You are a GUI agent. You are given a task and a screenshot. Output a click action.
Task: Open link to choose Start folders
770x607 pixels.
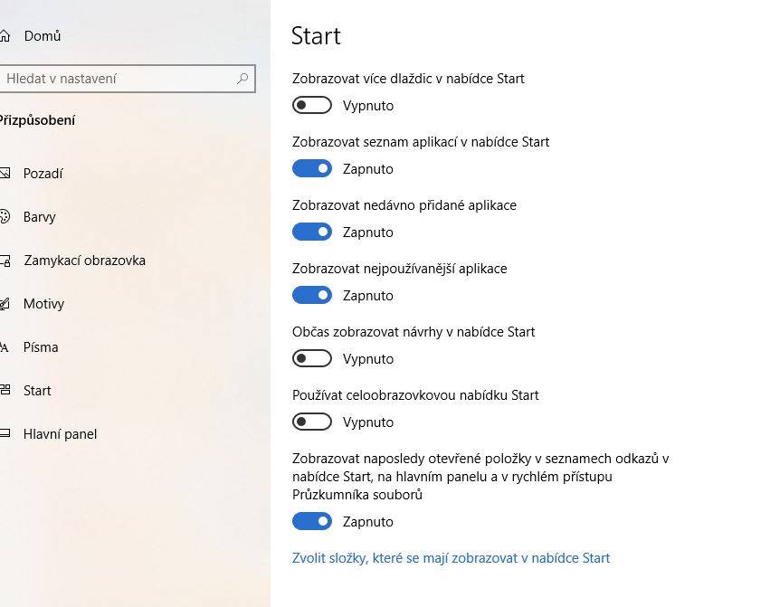point(451,558)
